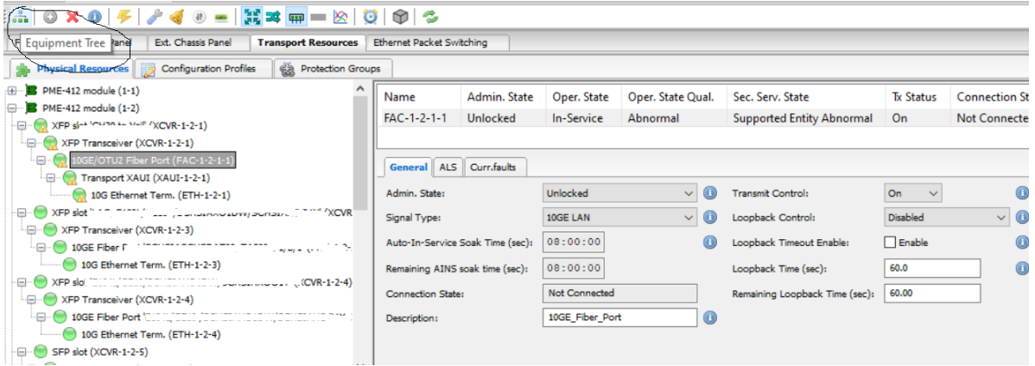
Task: Select the Physical Resources tab
Action: click(72, 68)
